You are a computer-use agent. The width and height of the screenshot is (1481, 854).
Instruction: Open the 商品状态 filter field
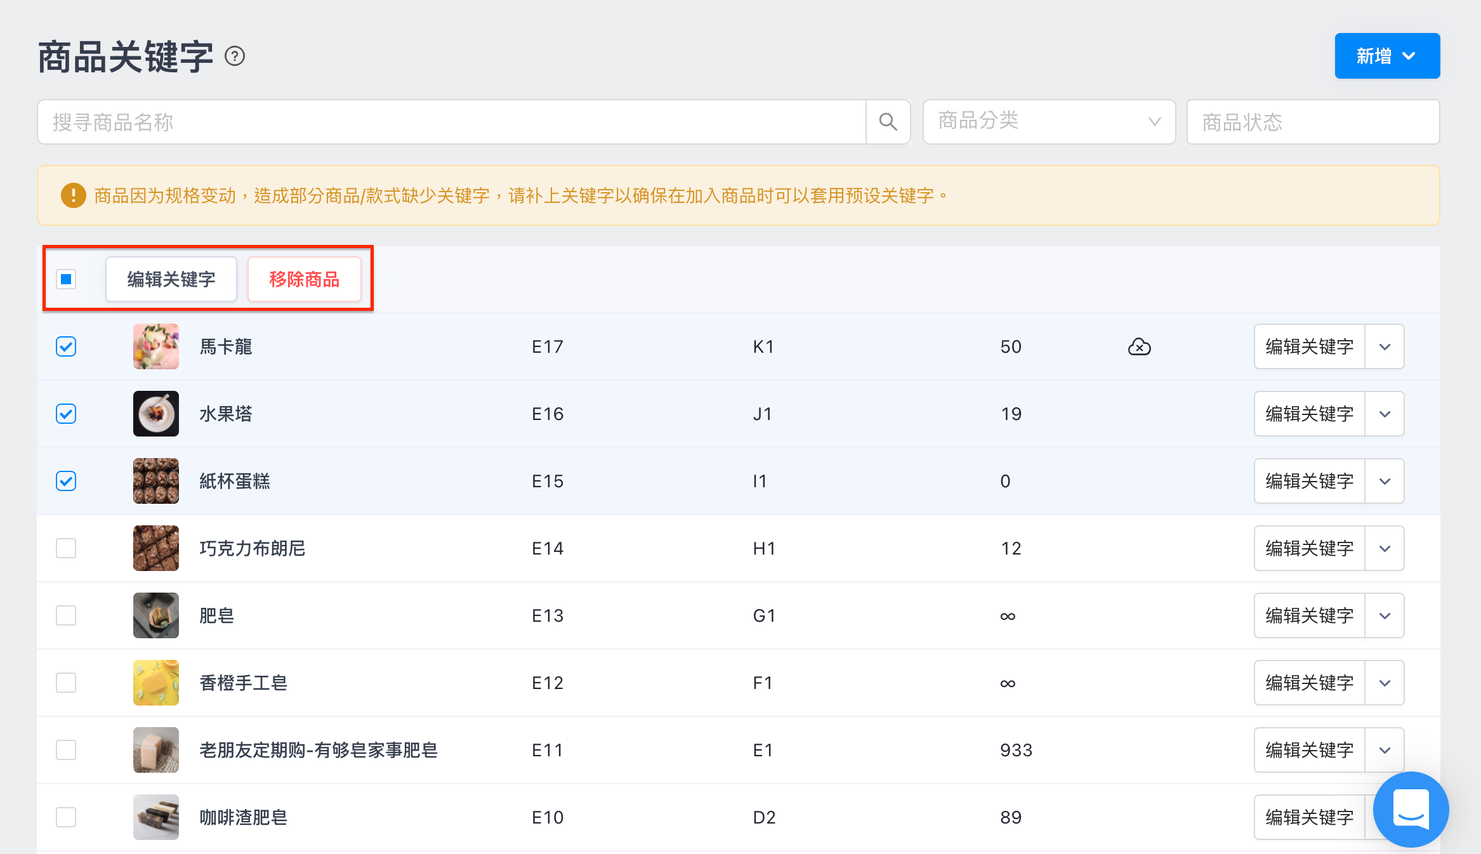click(x=1313, y=122)
